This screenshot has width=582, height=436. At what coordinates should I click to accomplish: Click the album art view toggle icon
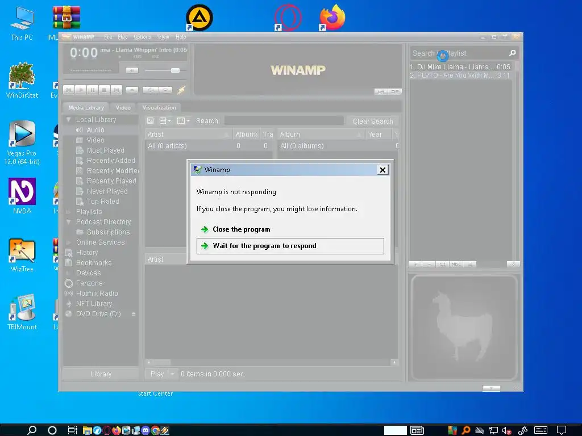click(x=150, y=121)
